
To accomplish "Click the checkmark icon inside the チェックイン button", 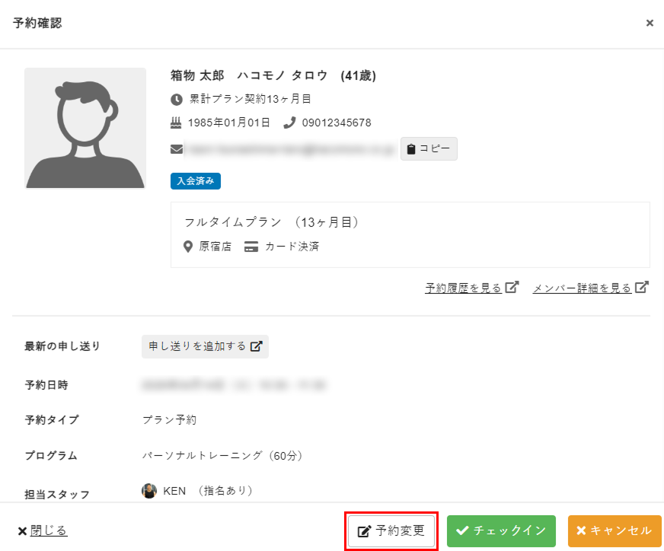I will pyautogui.click(x=464, y=530).
